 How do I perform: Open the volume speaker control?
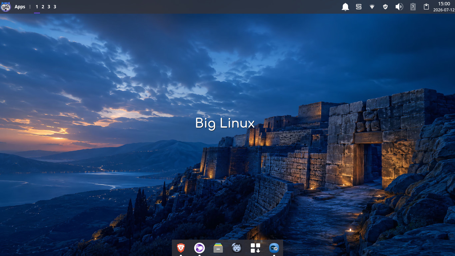[x=399, y=7]
